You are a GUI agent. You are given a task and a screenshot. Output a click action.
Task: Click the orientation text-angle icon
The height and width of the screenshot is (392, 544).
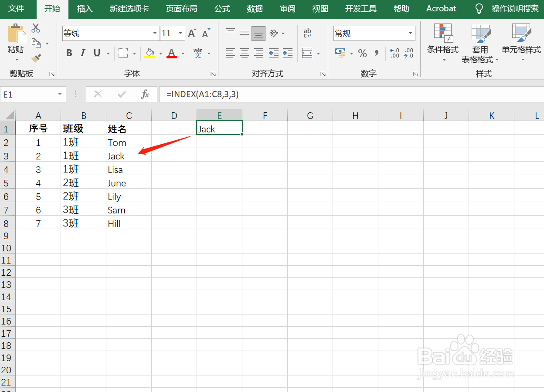pyautogui.click(x=274, y=33)
